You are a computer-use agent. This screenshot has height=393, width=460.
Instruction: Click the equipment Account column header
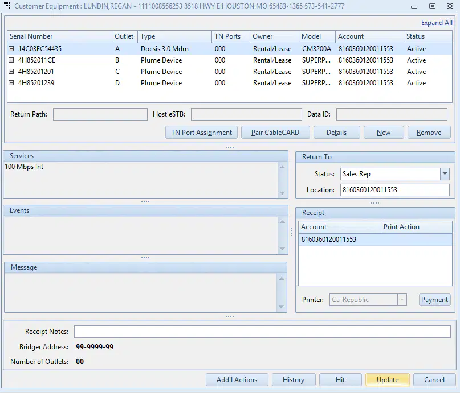pyautogui.click(x=369, y=36)
